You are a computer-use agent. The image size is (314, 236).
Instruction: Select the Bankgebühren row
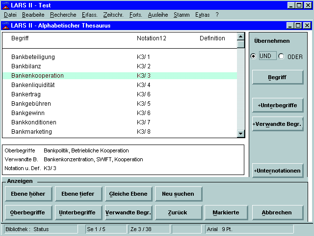[120, 104]
